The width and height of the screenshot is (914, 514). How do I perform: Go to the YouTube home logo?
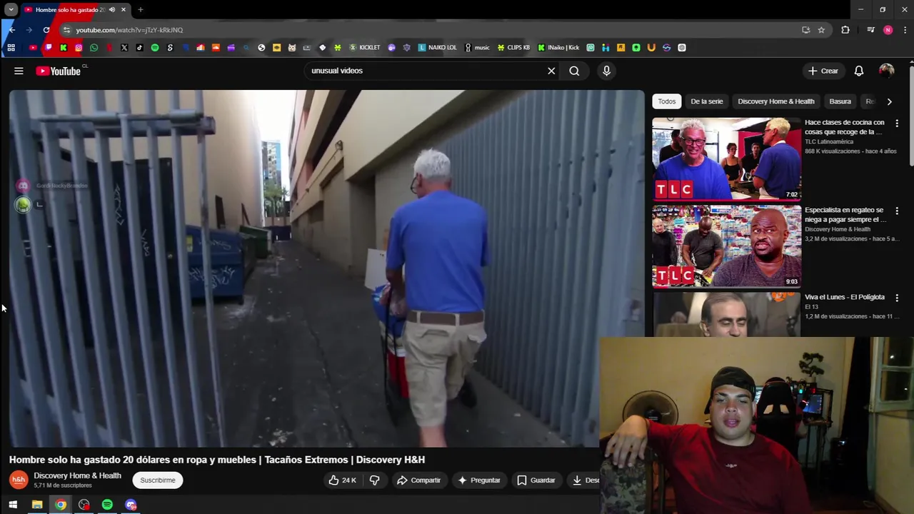point(58,71)
